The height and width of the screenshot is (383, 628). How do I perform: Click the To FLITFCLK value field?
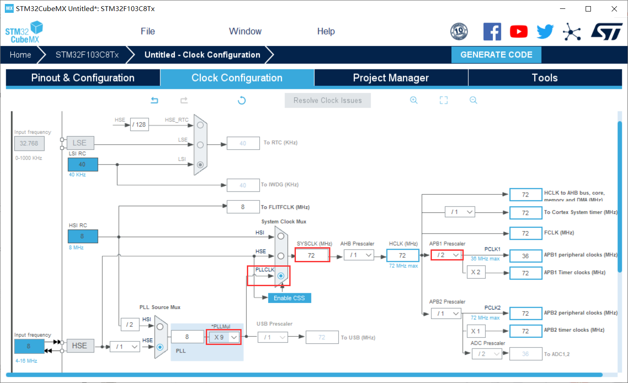(243, 207)
